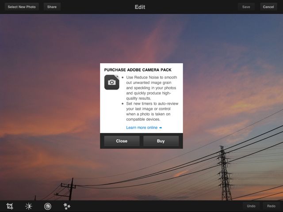Cancel the edit session
The image size is (283, 212).
tap(268, 7)
